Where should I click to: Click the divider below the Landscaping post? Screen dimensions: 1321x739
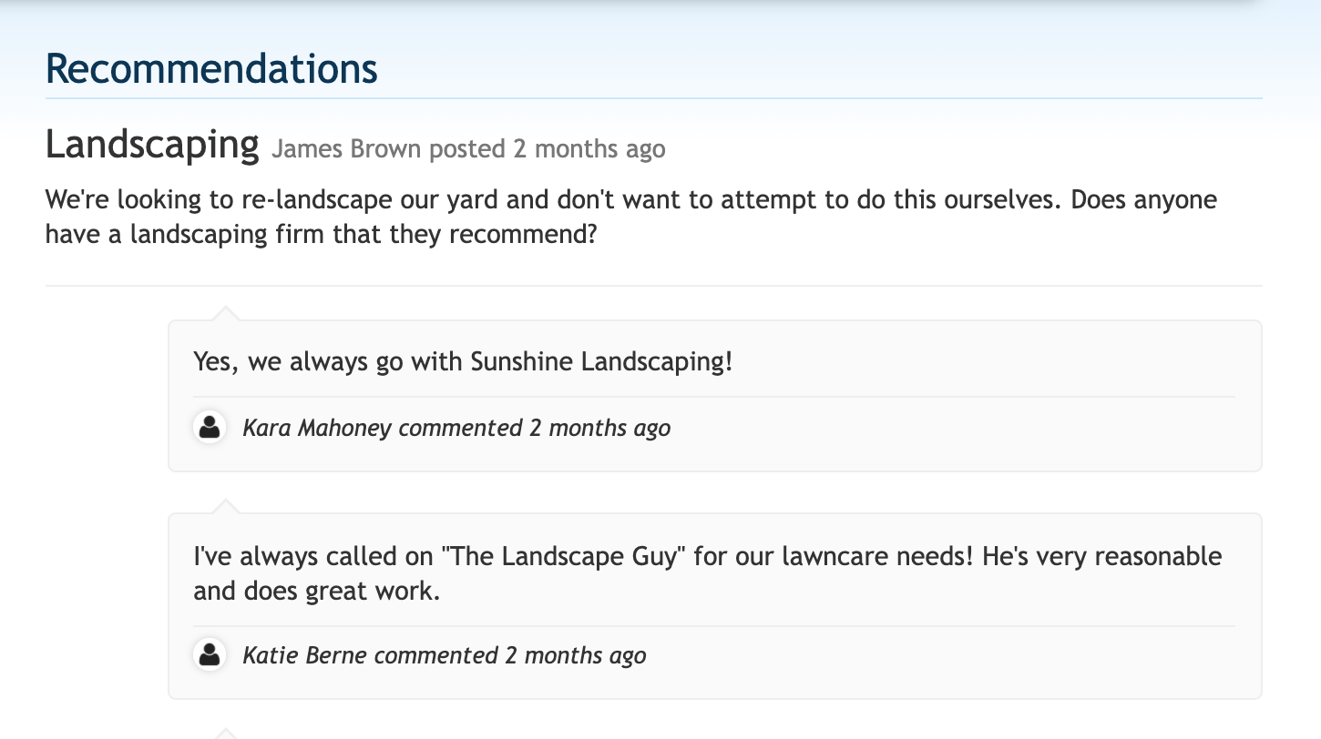pos(653,286)
